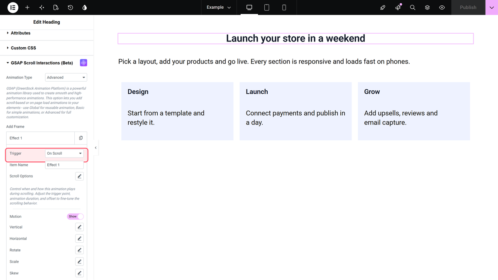This screenshot has width=498, height=280.
Task: Click the 'Launch' card title
Action: [257, 92]
